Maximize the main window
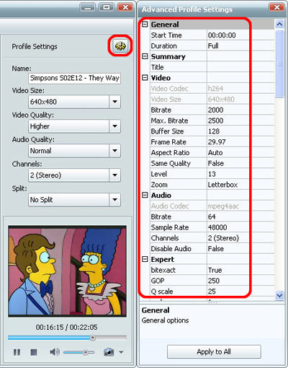 pyautogui.click(x=106, y=7)
